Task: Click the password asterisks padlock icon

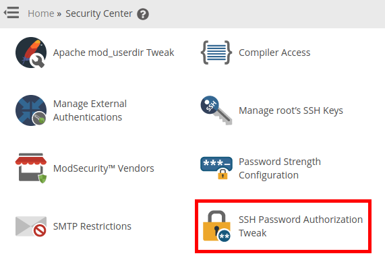Action: [x=216, y=168]
